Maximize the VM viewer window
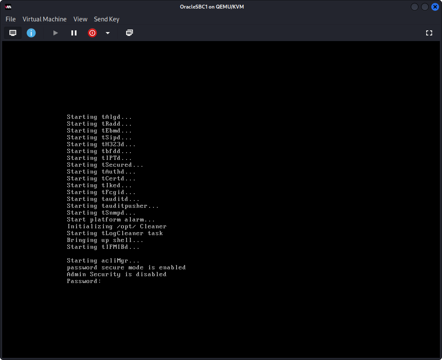 425,7
